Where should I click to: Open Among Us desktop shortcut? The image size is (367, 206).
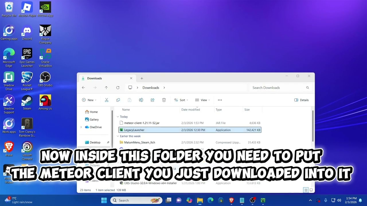[45, 102]
